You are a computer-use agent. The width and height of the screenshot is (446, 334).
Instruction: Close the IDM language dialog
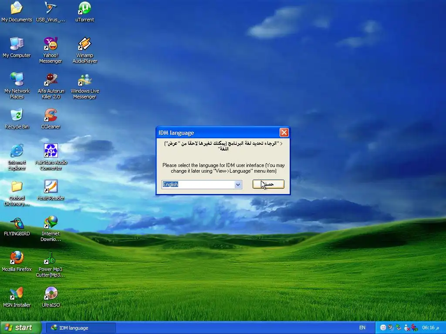coord(284,132)
